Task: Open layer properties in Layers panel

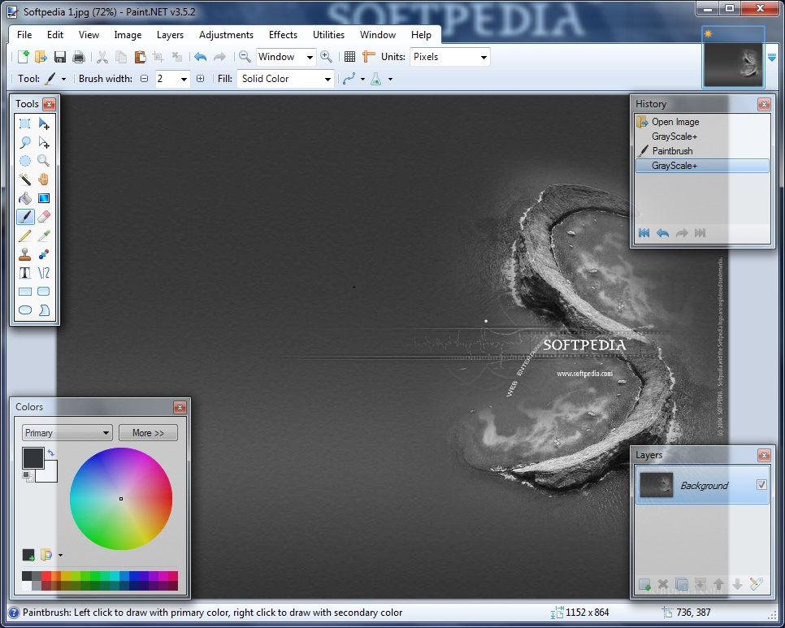Action: (x=756, y=584)
